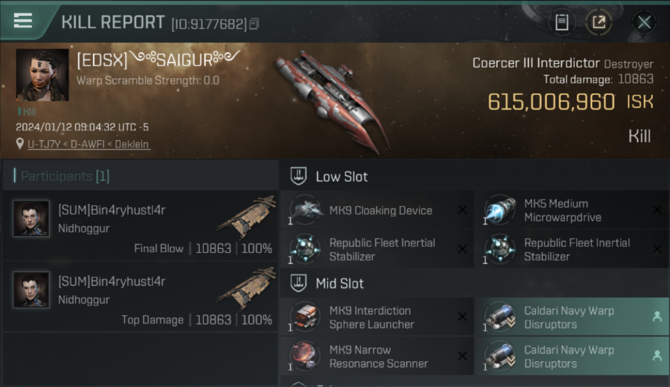Select the MK9 Cloaking Device icon
The width and height of the screenshot is (670, 387).
[305, 210]
